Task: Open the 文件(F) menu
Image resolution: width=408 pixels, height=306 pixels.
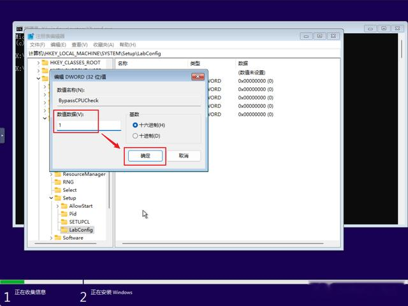Action: coord(38,45)
